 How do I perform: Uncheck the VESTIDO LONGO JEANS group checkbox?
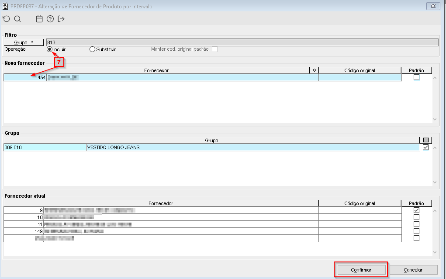(x=426, y=147)
